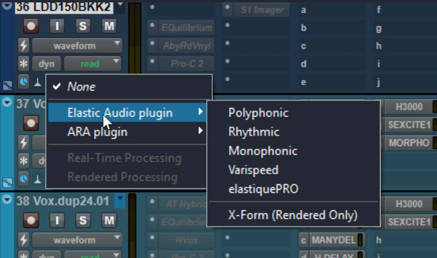Open AbyRdVnyl insert on track 36
437x258 pixels.
tap(187, 46)
